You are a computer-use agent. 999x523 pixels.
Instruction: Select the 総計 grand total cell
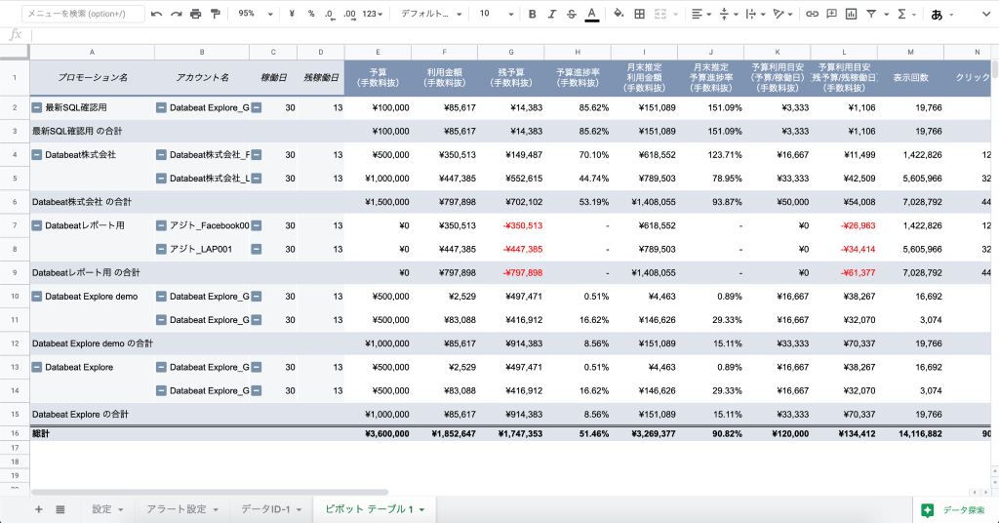(93, 434)
